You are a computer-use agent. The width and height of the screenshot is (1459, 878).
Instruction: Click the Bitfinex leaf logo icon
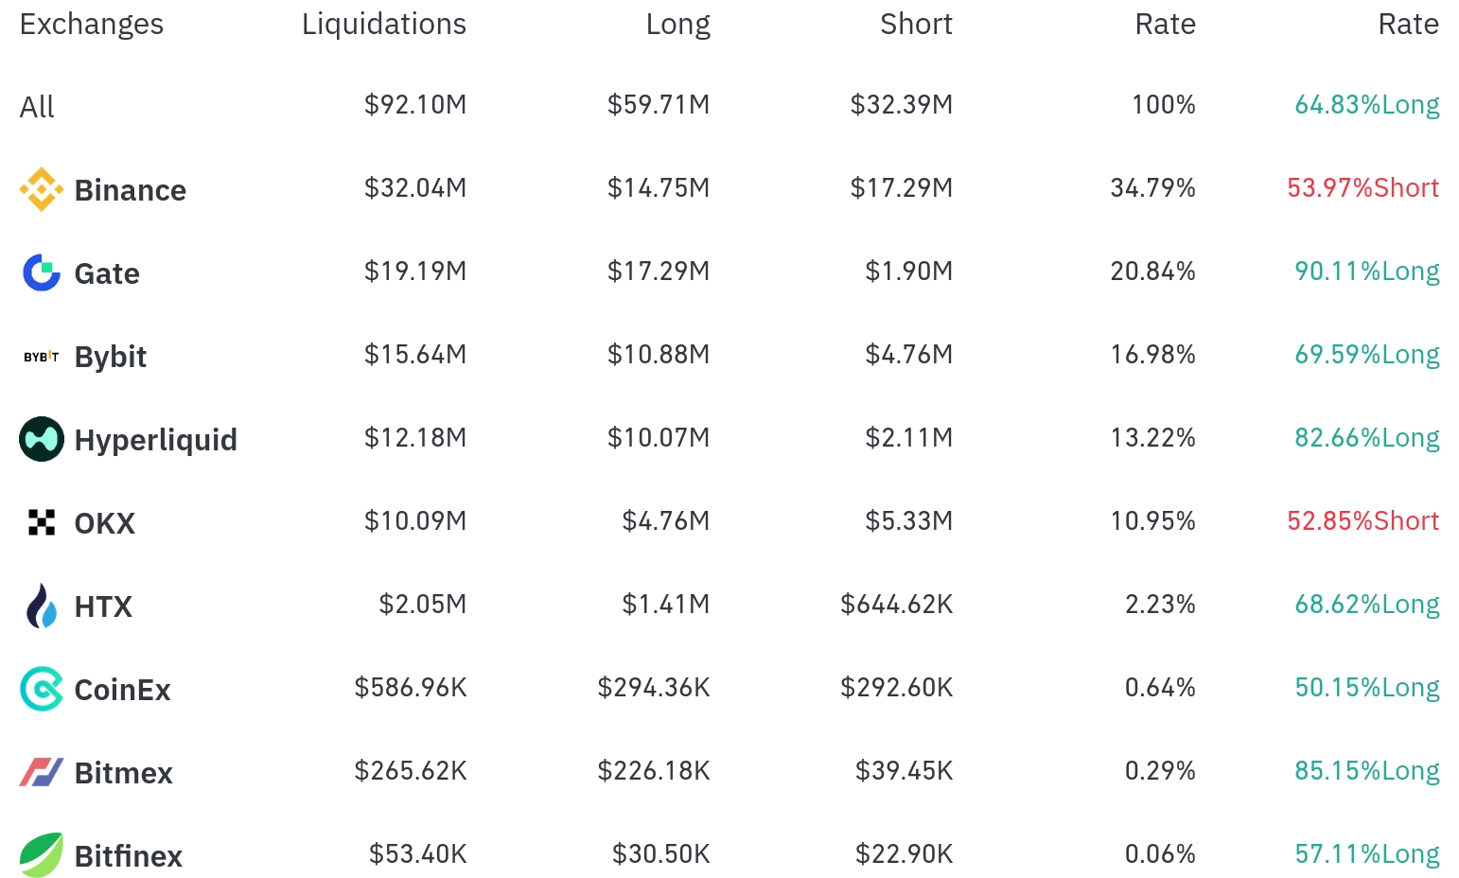pos(42,855)
